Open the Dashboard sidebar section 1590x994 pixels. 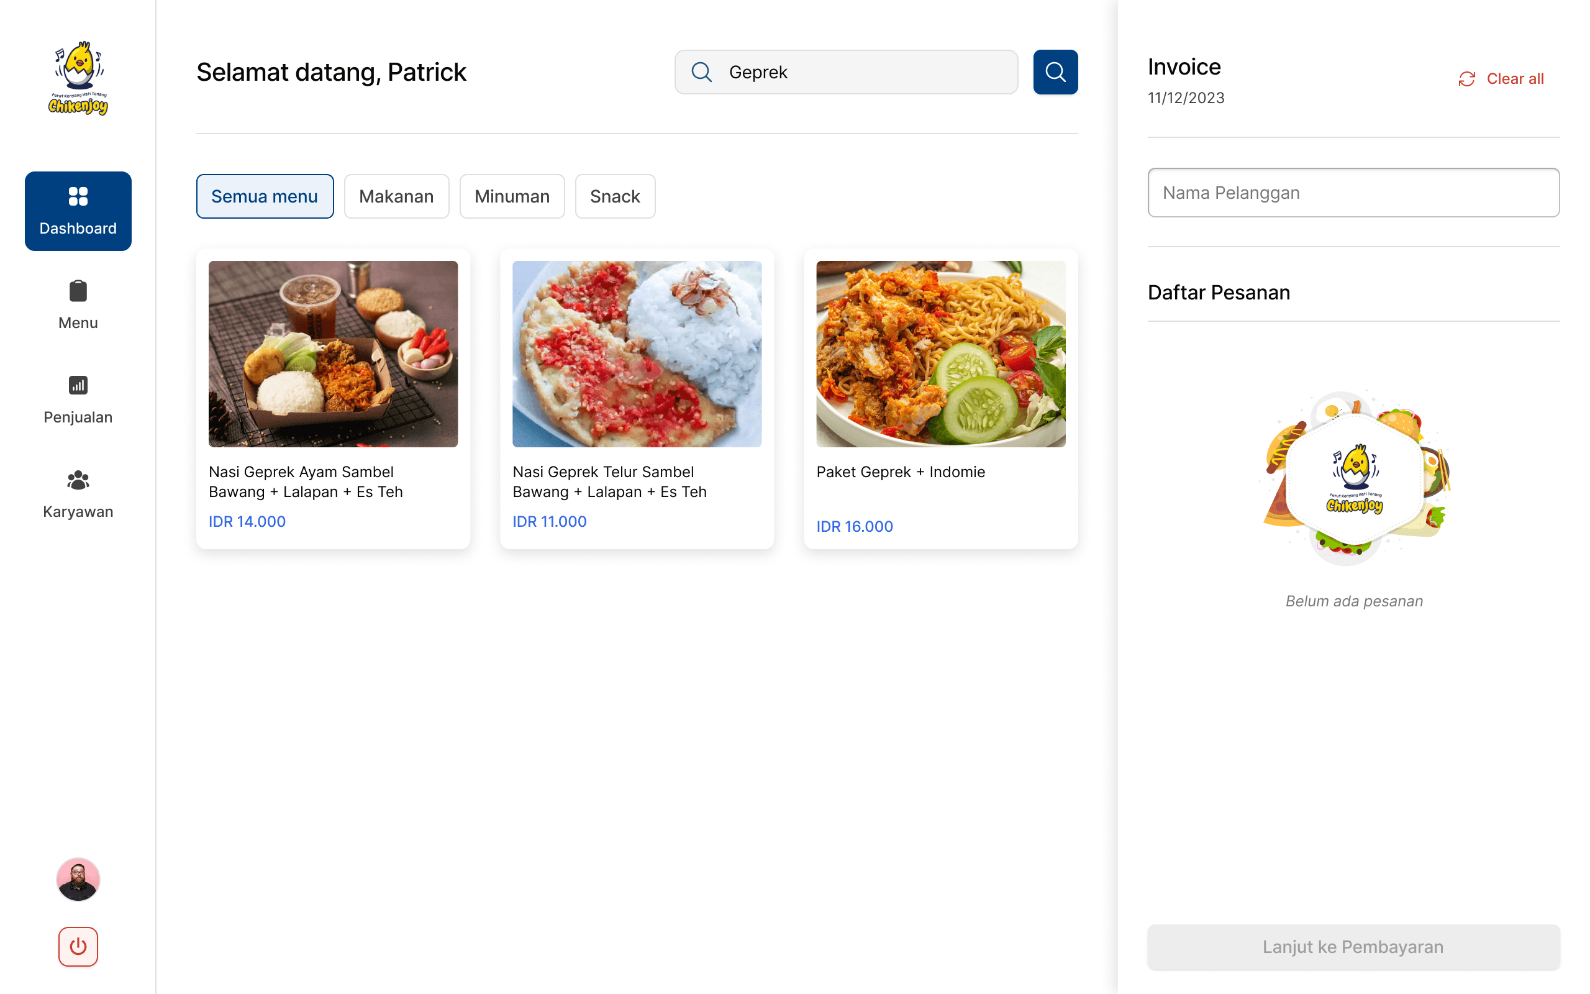[78, 211]
